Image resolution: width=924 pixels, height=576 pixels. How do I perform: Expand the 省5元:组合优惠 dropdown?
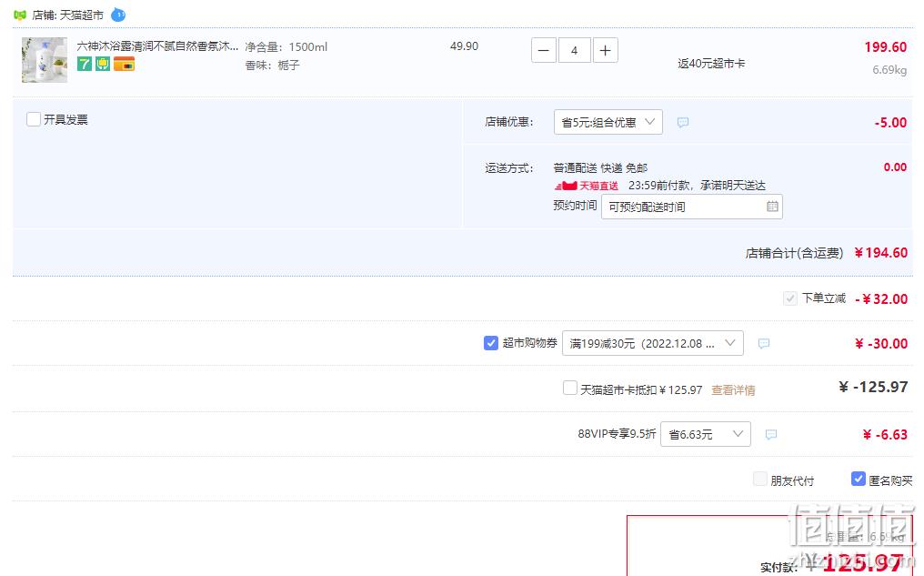pyautogui.click(x=608, y=122)
